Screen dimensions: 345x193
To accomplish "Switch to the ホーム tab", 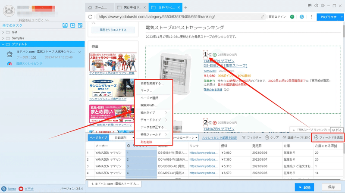I will [x=100, y=7].
